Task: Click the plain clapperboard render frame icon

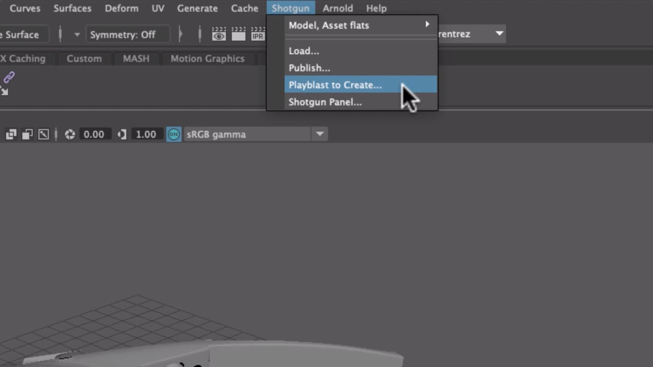Action: pos(238,34)
